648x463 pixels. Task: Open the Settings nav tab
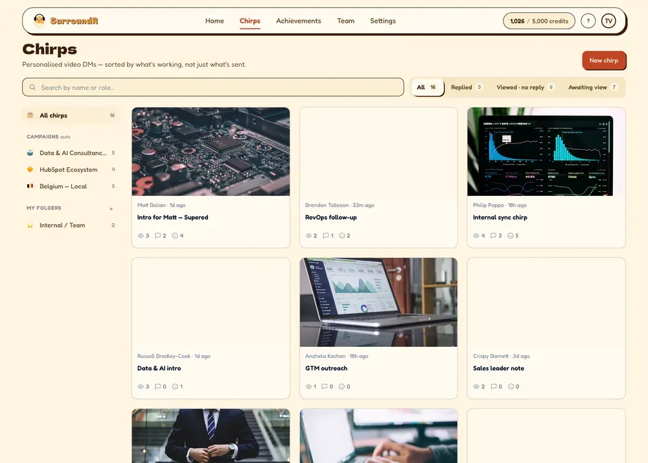[x=383, y=21]
